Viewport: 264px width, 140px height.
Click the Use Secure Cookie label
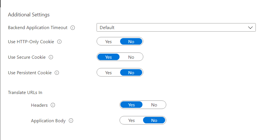[27, 57]
